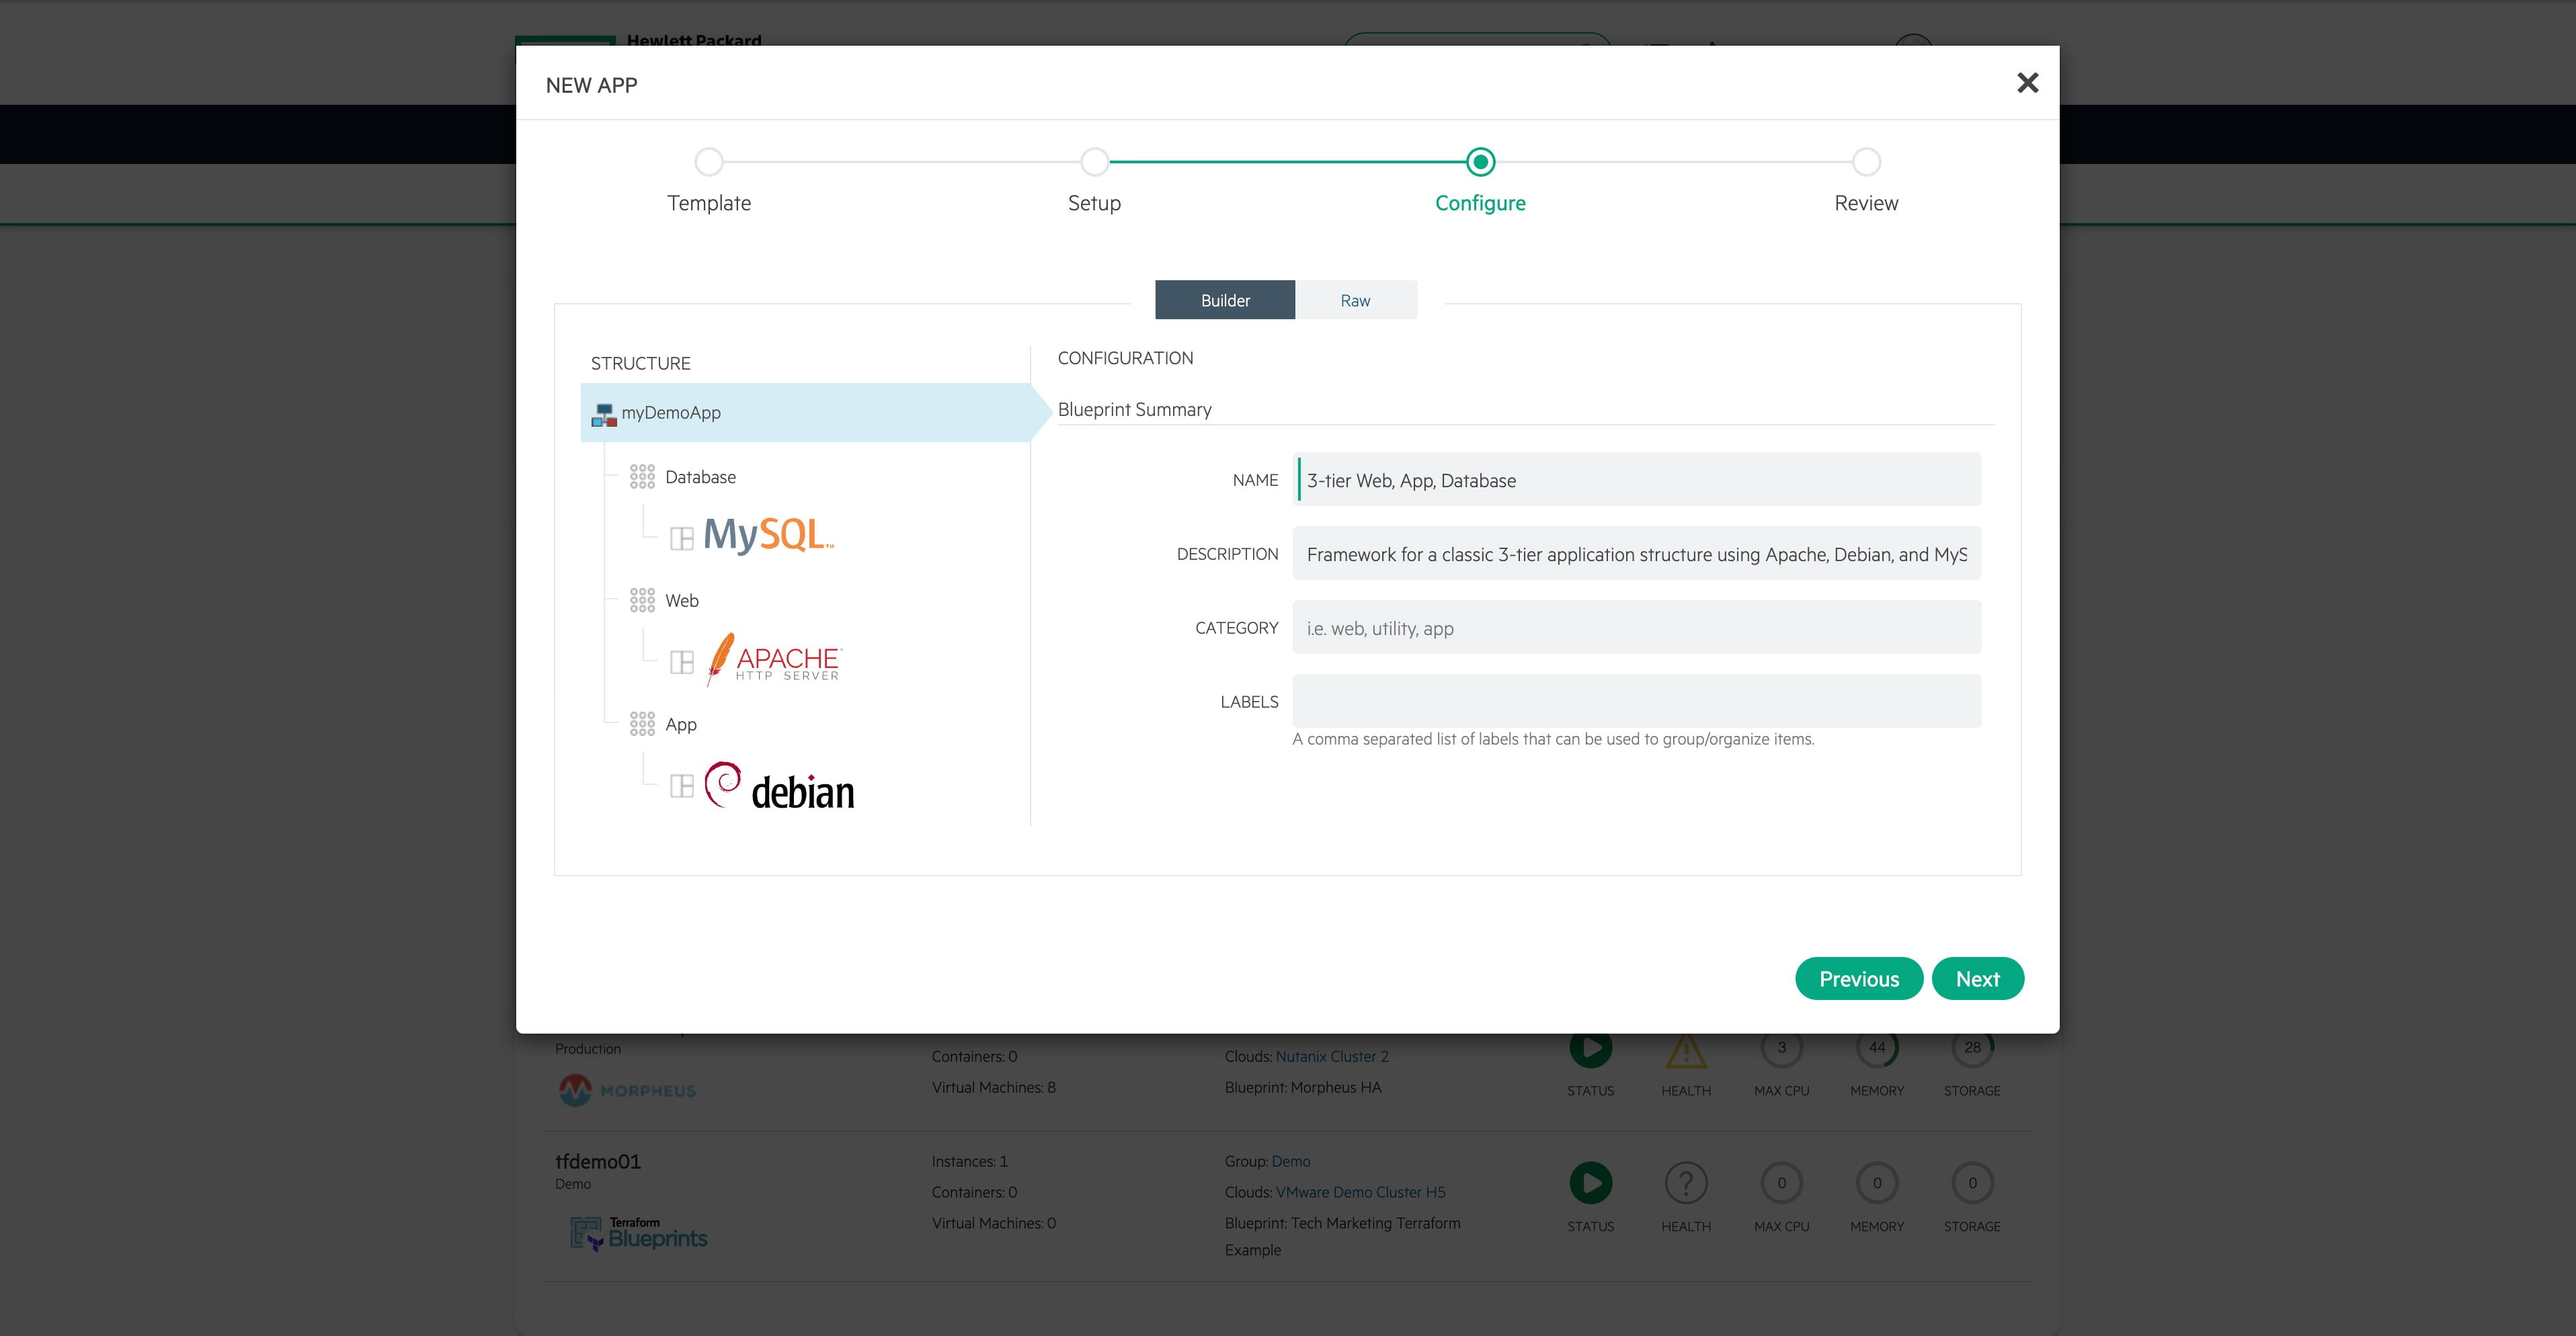Select the MySQL instance logo
2576x1336 pixels.
tap(769, 535)
